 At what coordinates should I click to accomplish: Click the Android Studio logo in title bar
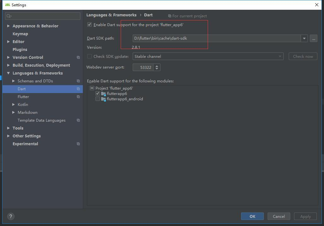tap(8, 5)
